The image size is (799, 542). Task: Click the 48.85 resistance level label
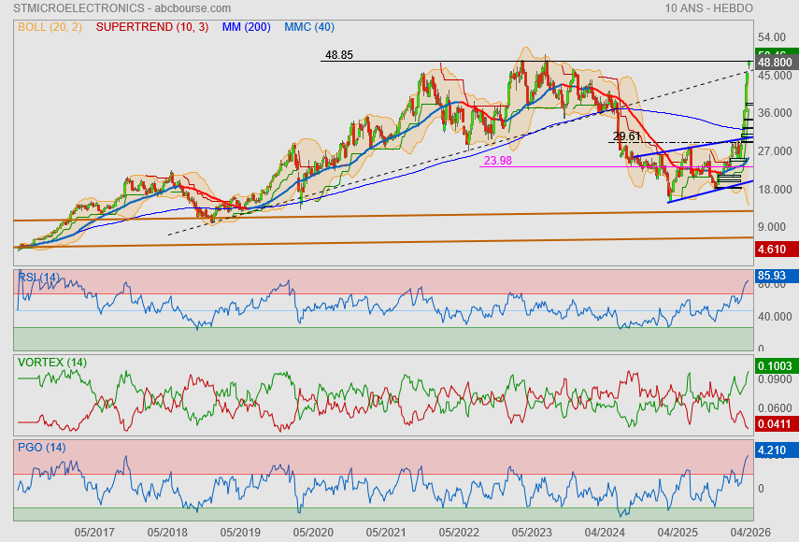pyautogui.click(x=339, y=54)
